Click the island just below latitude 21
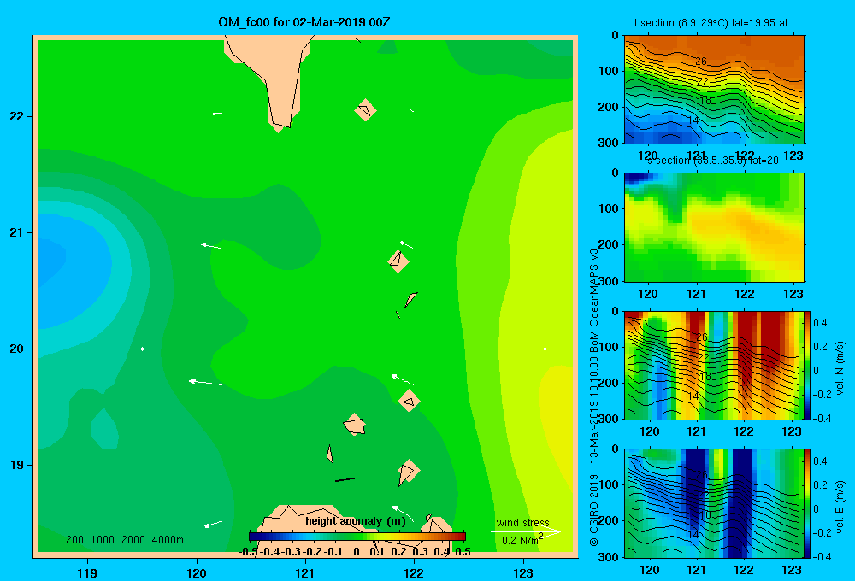The image size is (855, 581). [x=398, y=261]
